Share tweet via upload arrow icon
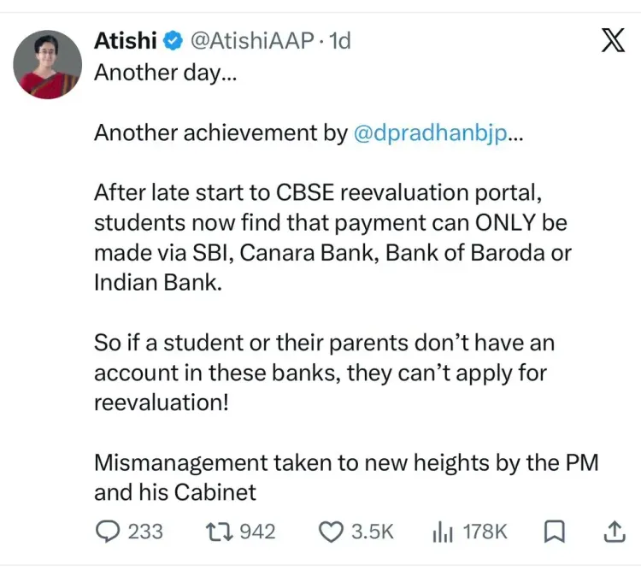This screenshot has width=641, height=576. pos(615,532)
